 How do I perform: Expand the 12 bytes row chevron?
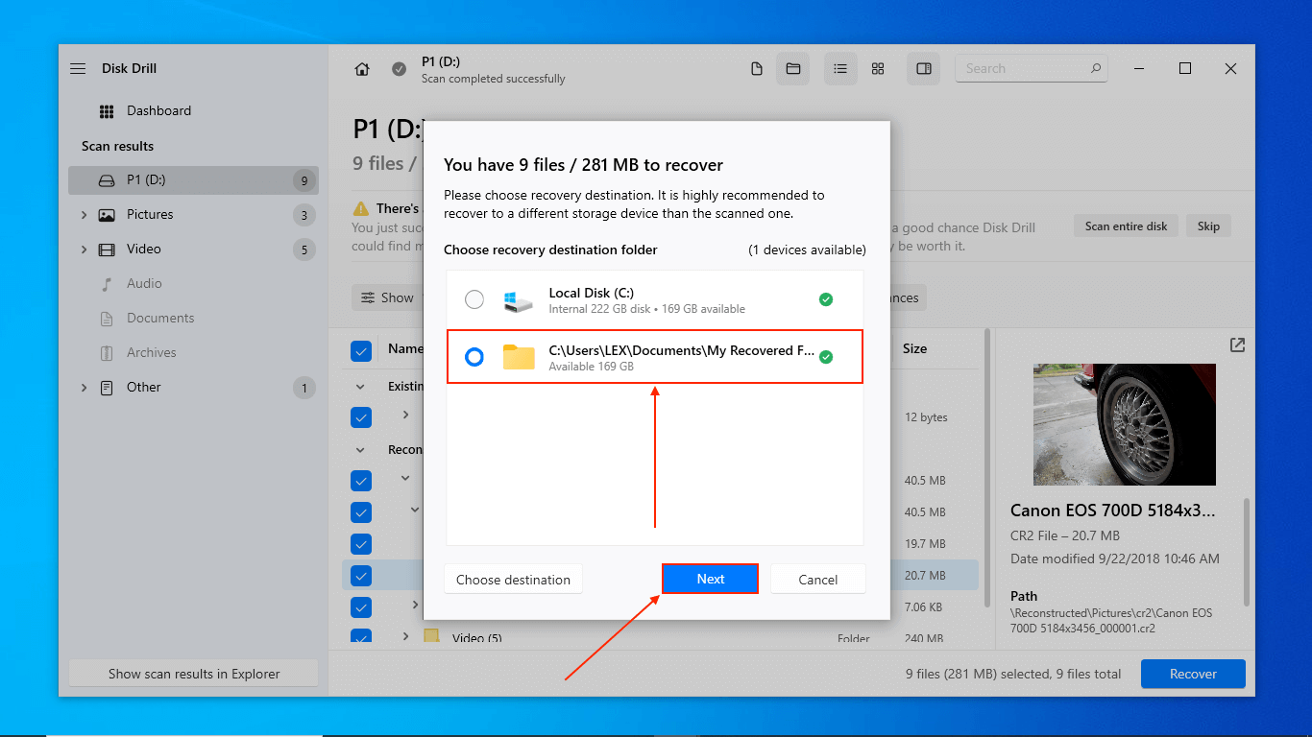coord(406,415)
